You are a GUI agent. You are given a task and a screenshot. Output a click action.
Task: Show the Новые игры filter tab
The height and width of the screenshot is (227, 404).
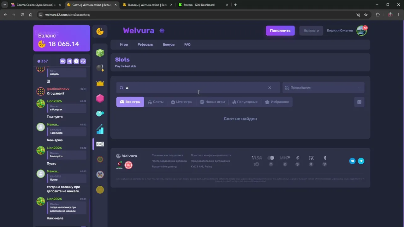(x=212, y=102)
